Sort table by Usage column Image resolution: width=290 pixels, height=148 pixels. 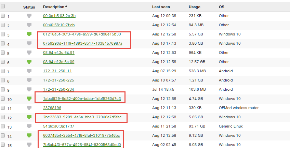(x=194, y=7)
